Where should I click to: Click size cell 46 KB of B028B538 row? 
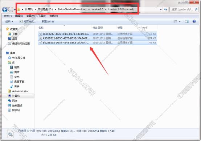tap(152, 43)
